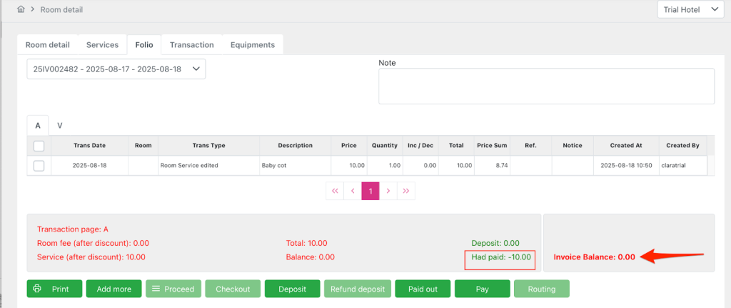Viewport: 731px width, 308px height.
Task: Open the Equipments tab
Action: point(252,44)
